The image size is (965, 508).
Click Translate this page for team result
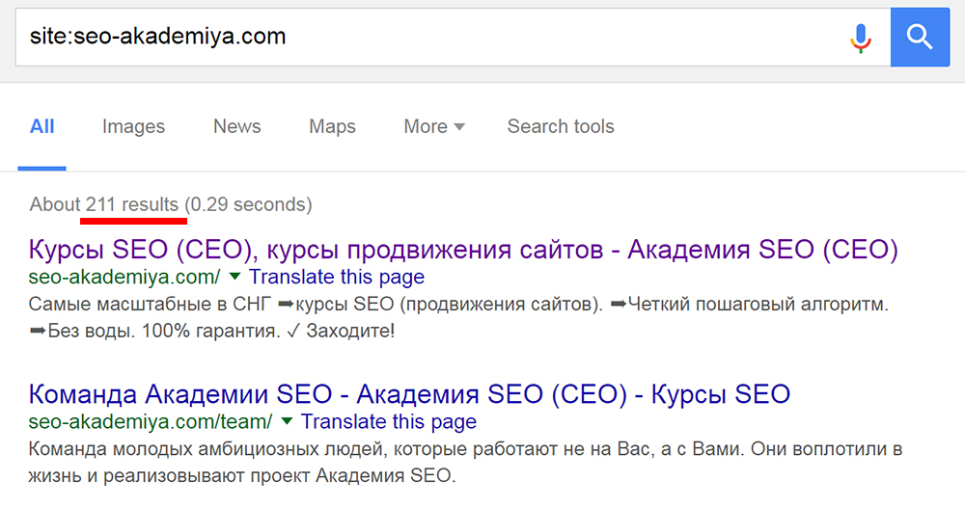click(x=389, y=421)
